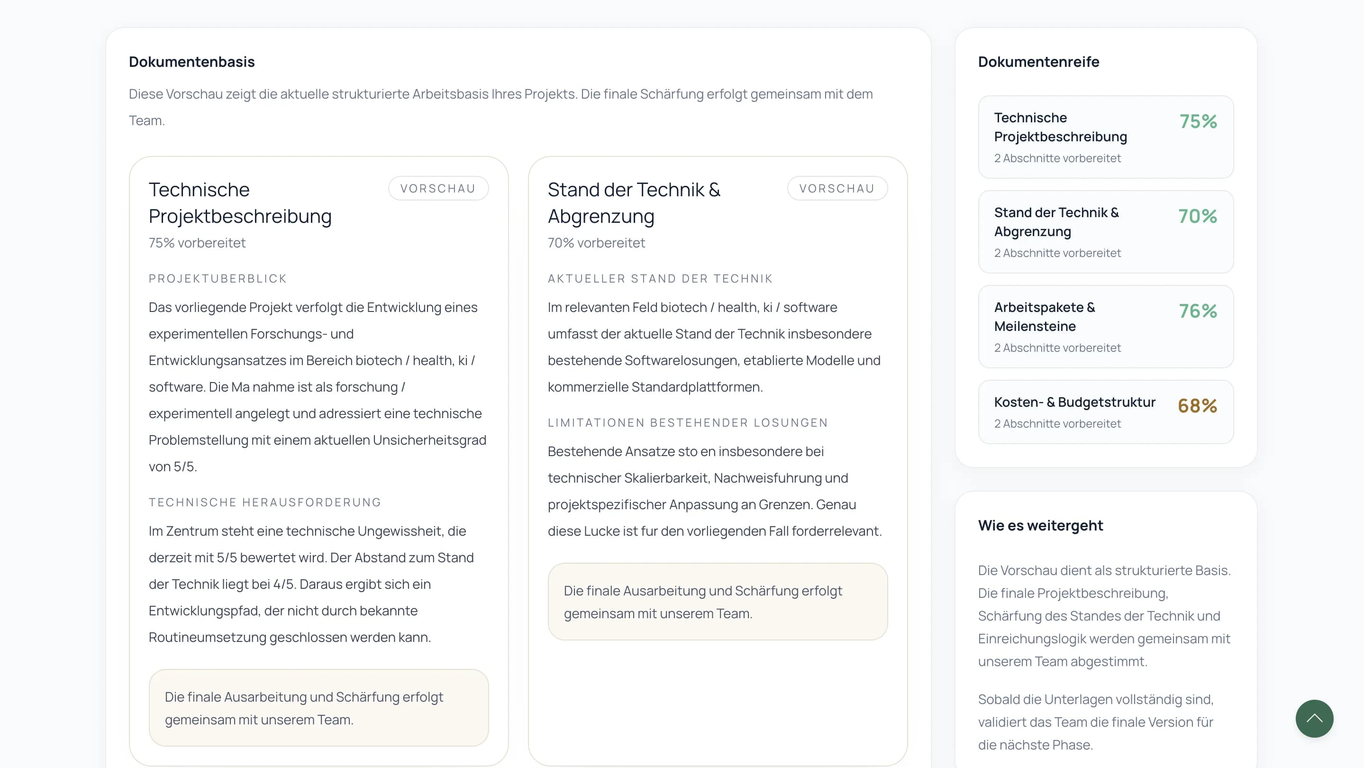Click the '75% vorbereitet' subtitle text
1364x768 pixels.
197,243
